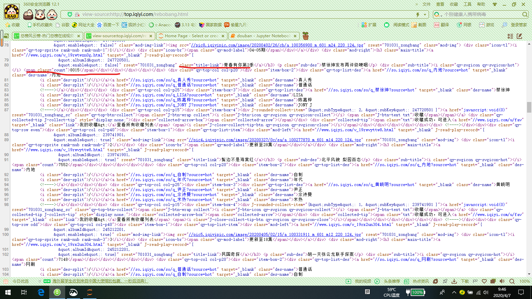
Task: Open 今日优选 in status bar
Action: pyautogui.click(x=16, y=281)
